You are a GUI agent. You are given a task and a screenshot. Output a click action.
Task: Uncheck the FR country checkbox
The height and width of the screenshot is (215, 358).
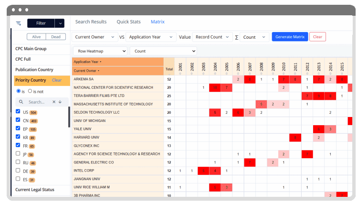point(18,145)
